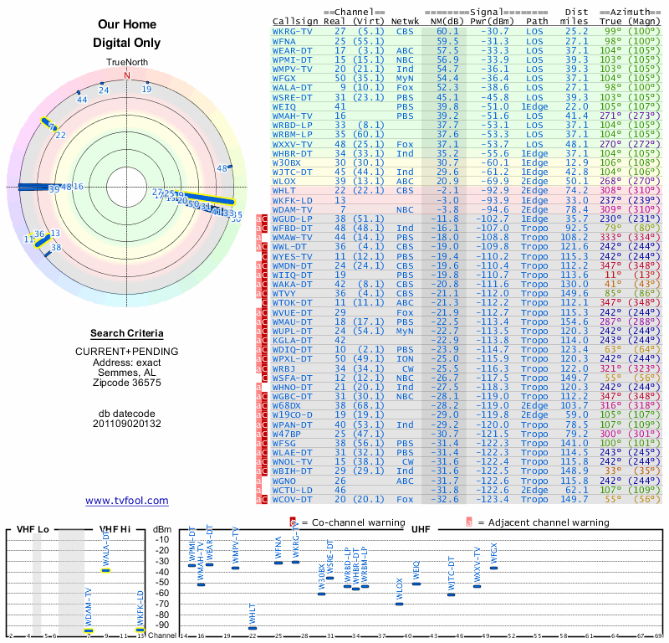Click the adjacent-channel badge on WGNO row

coord(258,481)
